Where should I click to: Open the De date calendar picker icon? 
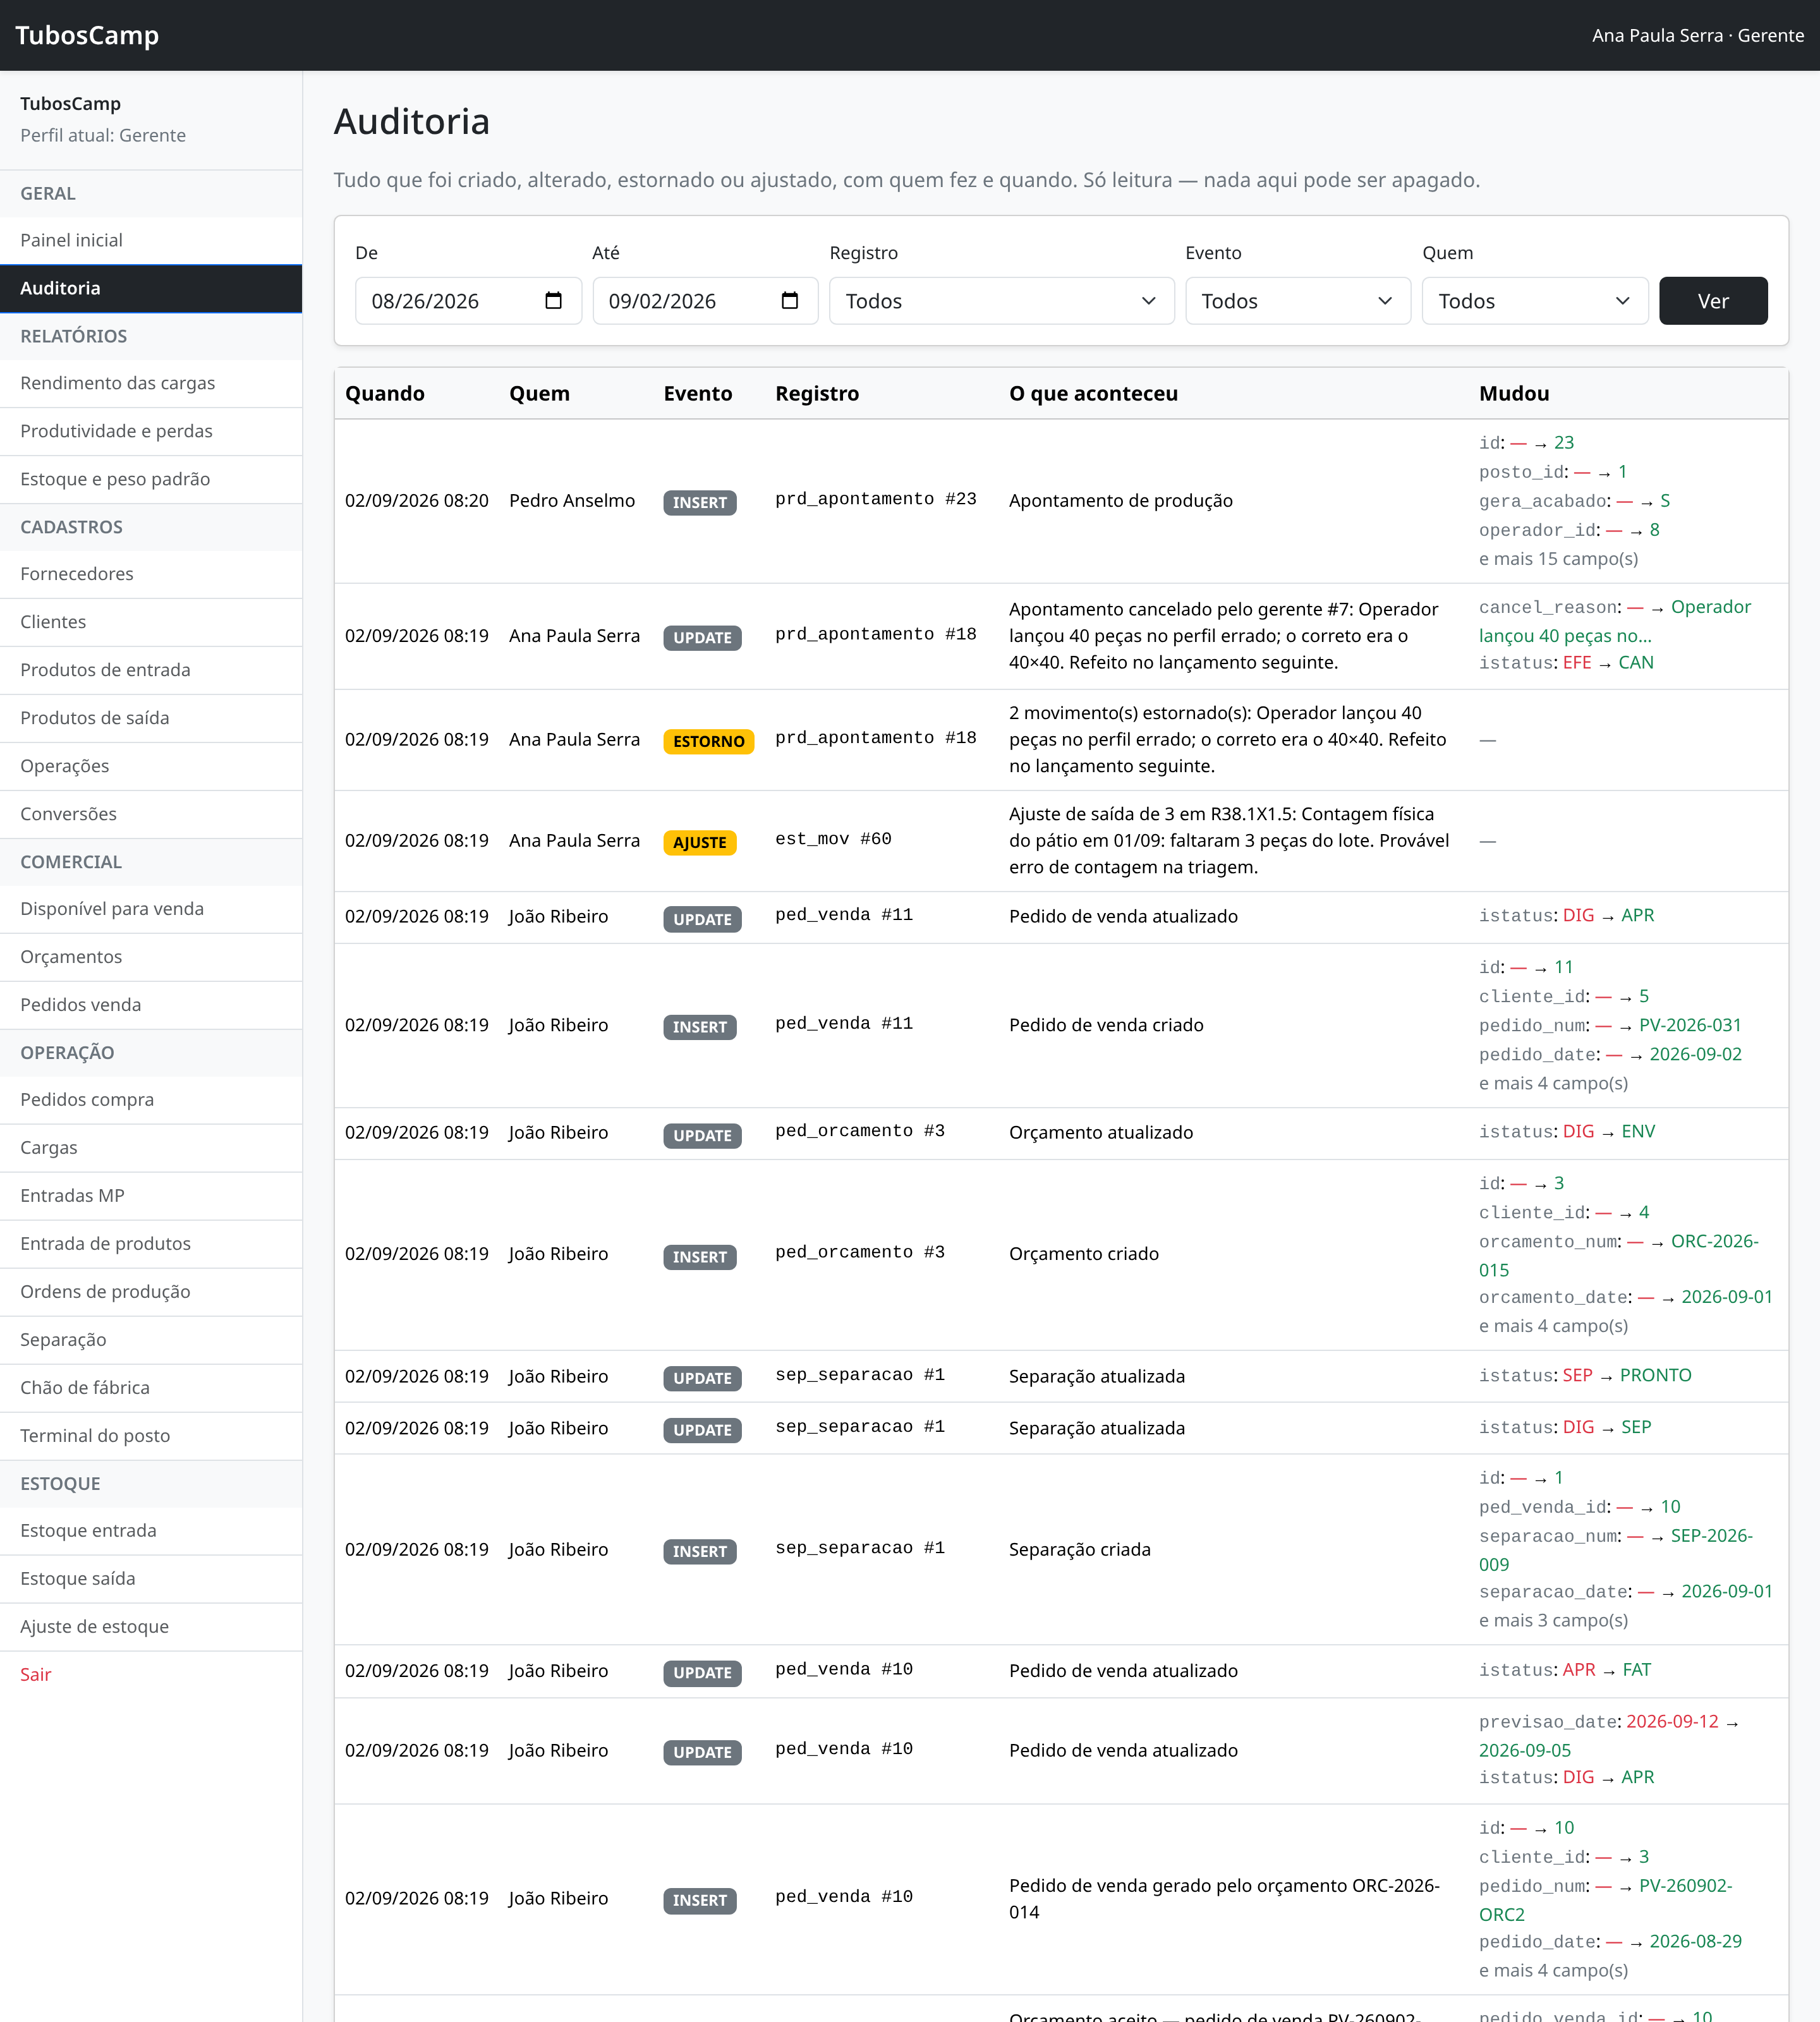click(x=553, y=301)
